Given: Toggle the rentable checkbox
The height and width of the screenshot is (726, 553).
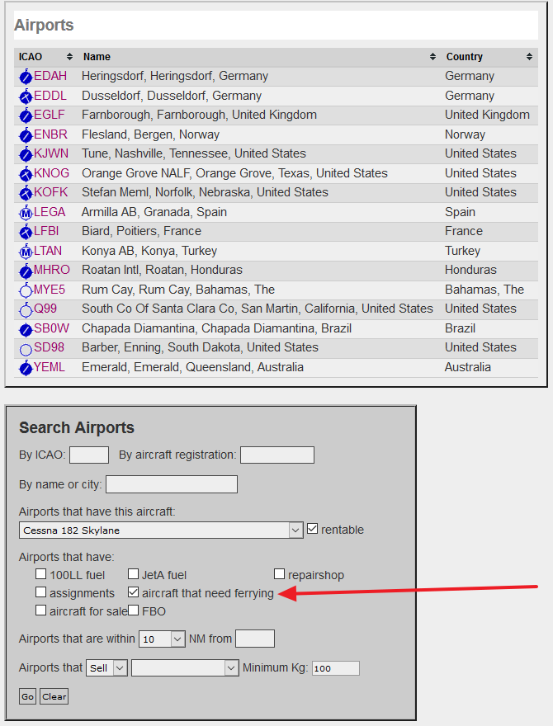Looking at the screenshot, I should pos(313,529).
